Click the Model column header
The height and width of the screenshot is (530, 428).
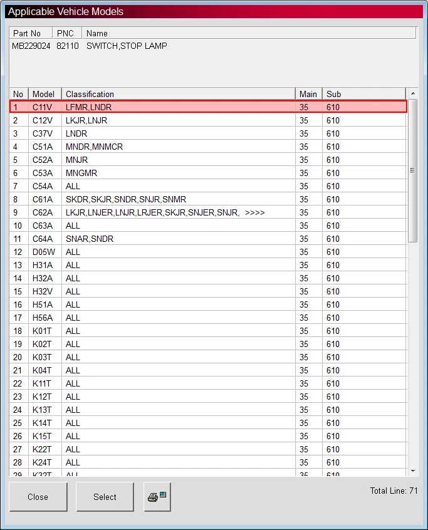(x=45, y=94)
